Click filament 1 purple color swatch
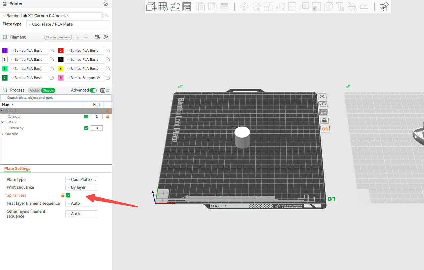Viewport: 424px width, 270px height. [5, 51]
